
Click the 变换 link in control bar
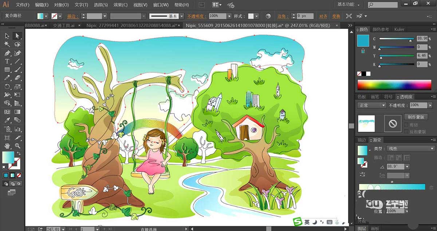click(336, 16)
